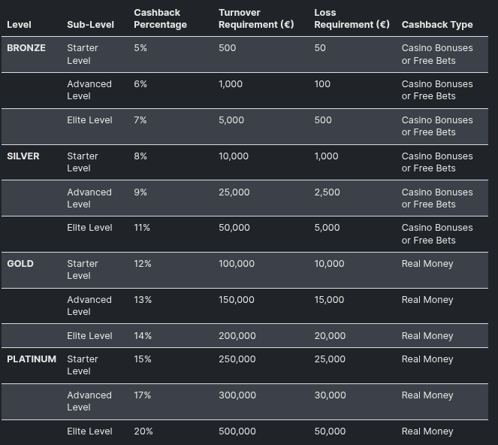Click the 5% cashback percentage cell
498x445 pixels.
(140, 48)
